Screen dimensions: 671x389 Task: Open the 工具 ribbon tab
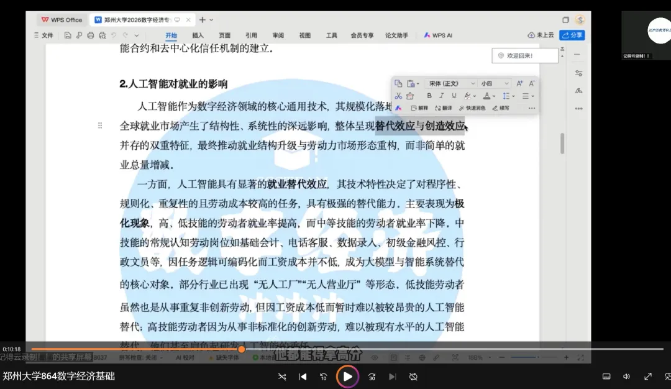[x=332, y=35]
